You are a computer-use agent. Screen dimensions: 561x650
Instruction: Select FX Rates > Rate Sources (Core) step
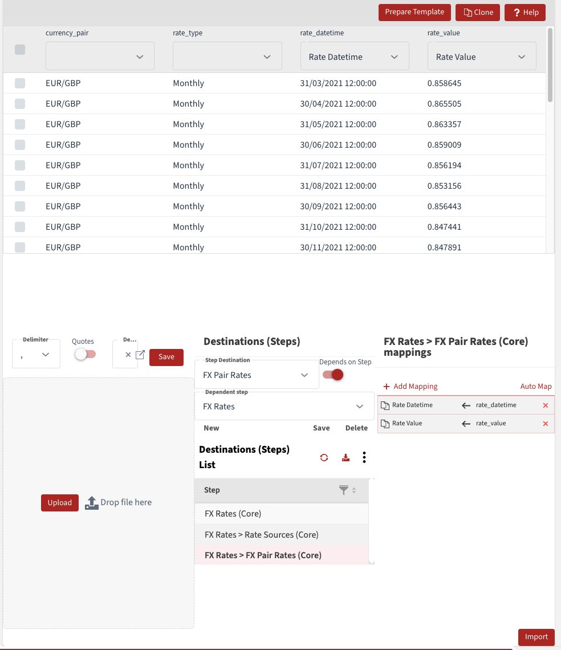pos(261,534)
